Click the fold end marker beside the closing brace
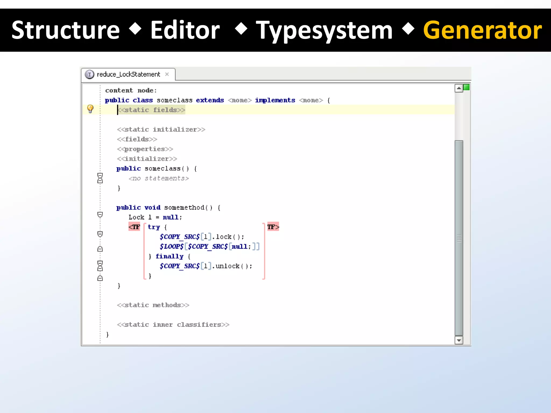Viewport: 551px width, 413px height. pos(100,278)
